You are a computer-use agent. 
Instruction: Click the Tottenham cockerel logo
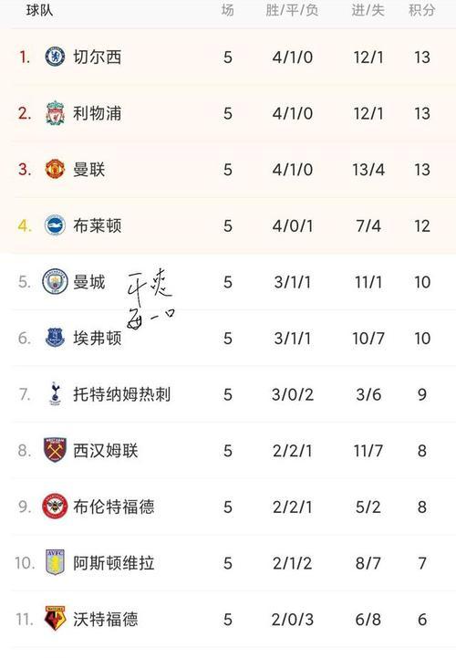point(55,393)
